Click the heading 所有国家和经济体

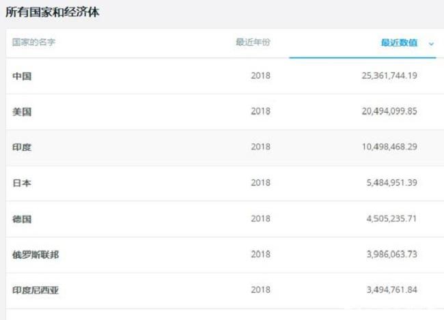[53, 12]
